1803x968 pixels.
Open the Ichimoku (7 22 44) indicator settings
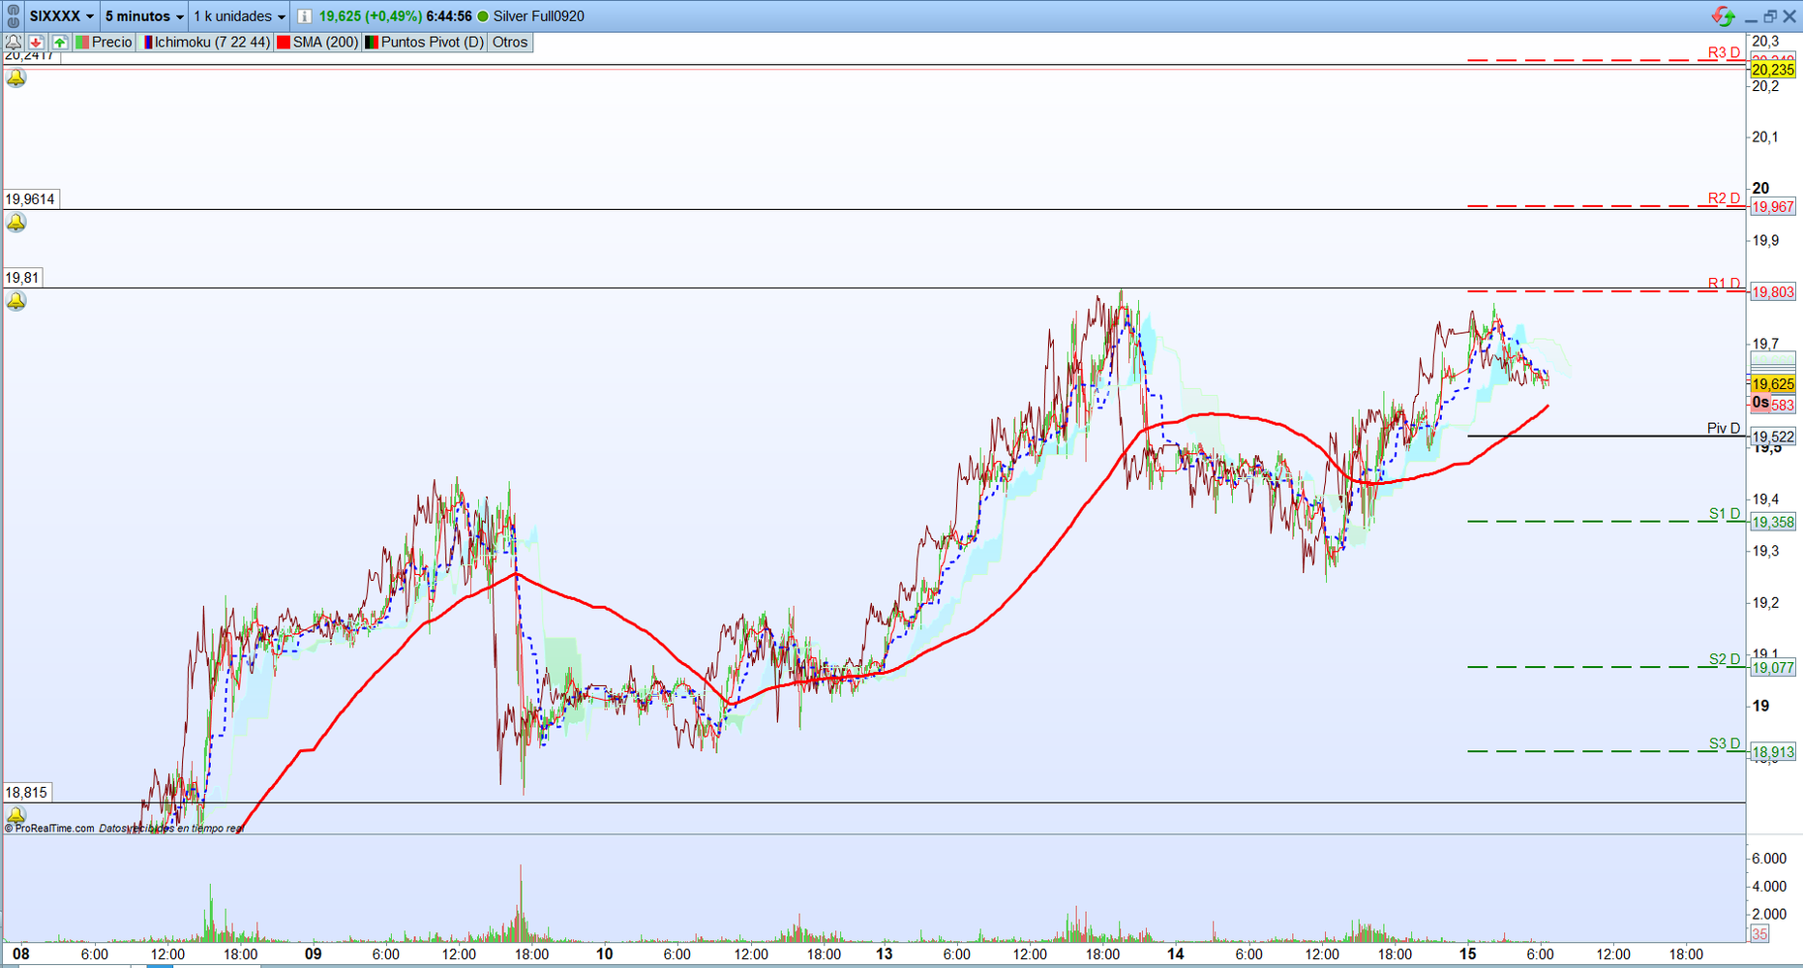pyautogui.click(x=206, y=43)
